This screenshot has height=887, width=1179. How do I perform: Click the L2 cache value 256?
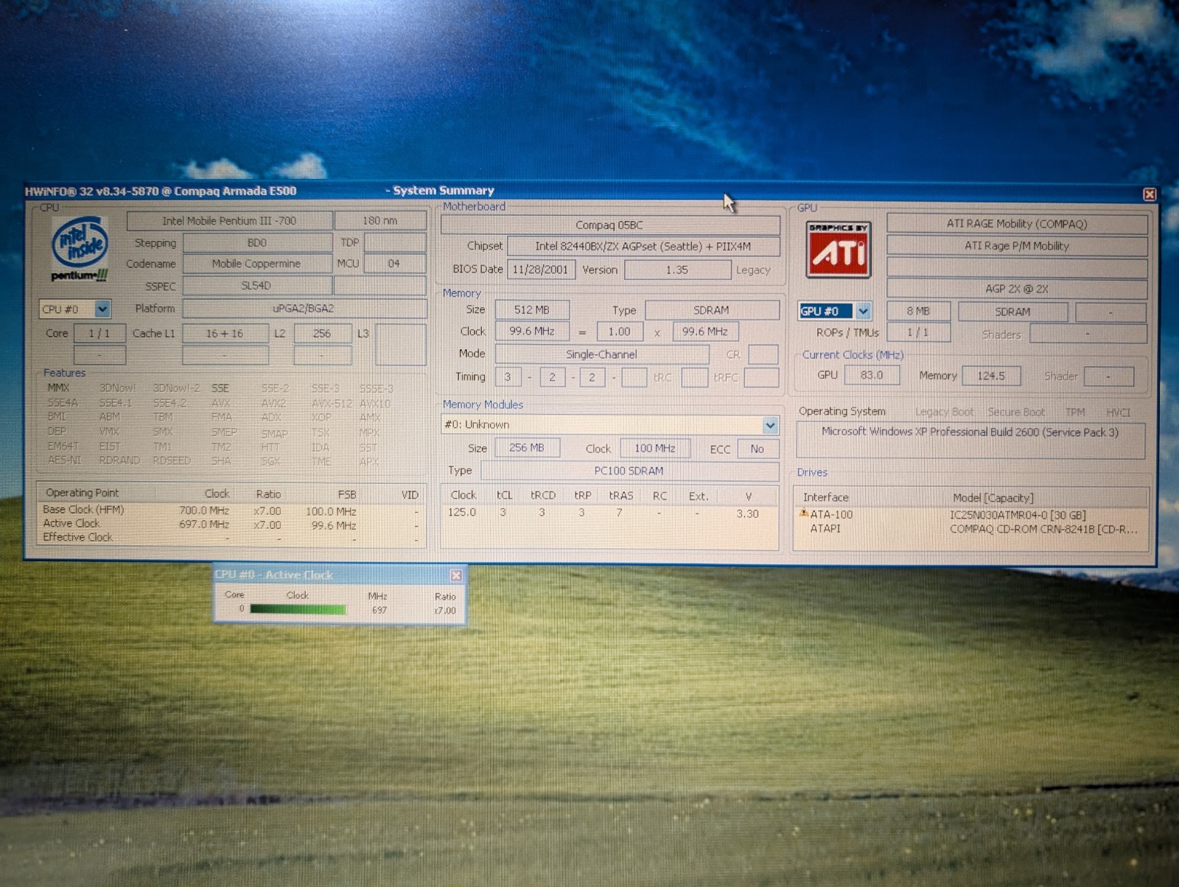pyautogui.click(x=322, y=334)
